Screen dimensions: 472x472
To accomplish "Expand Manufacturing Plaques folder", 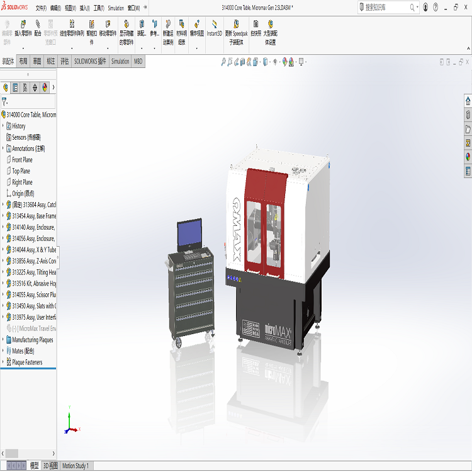I will click(3, 339).
